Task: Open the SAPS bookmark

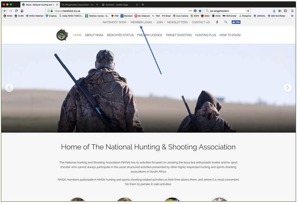Action: coord(195,16)
